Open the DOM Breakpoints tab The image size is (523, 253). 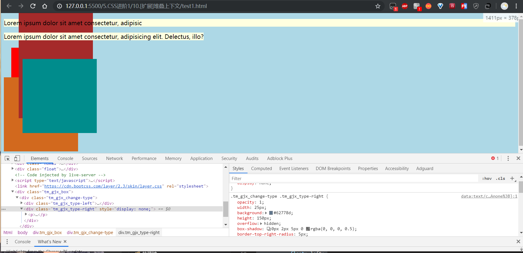coord(333,169)
